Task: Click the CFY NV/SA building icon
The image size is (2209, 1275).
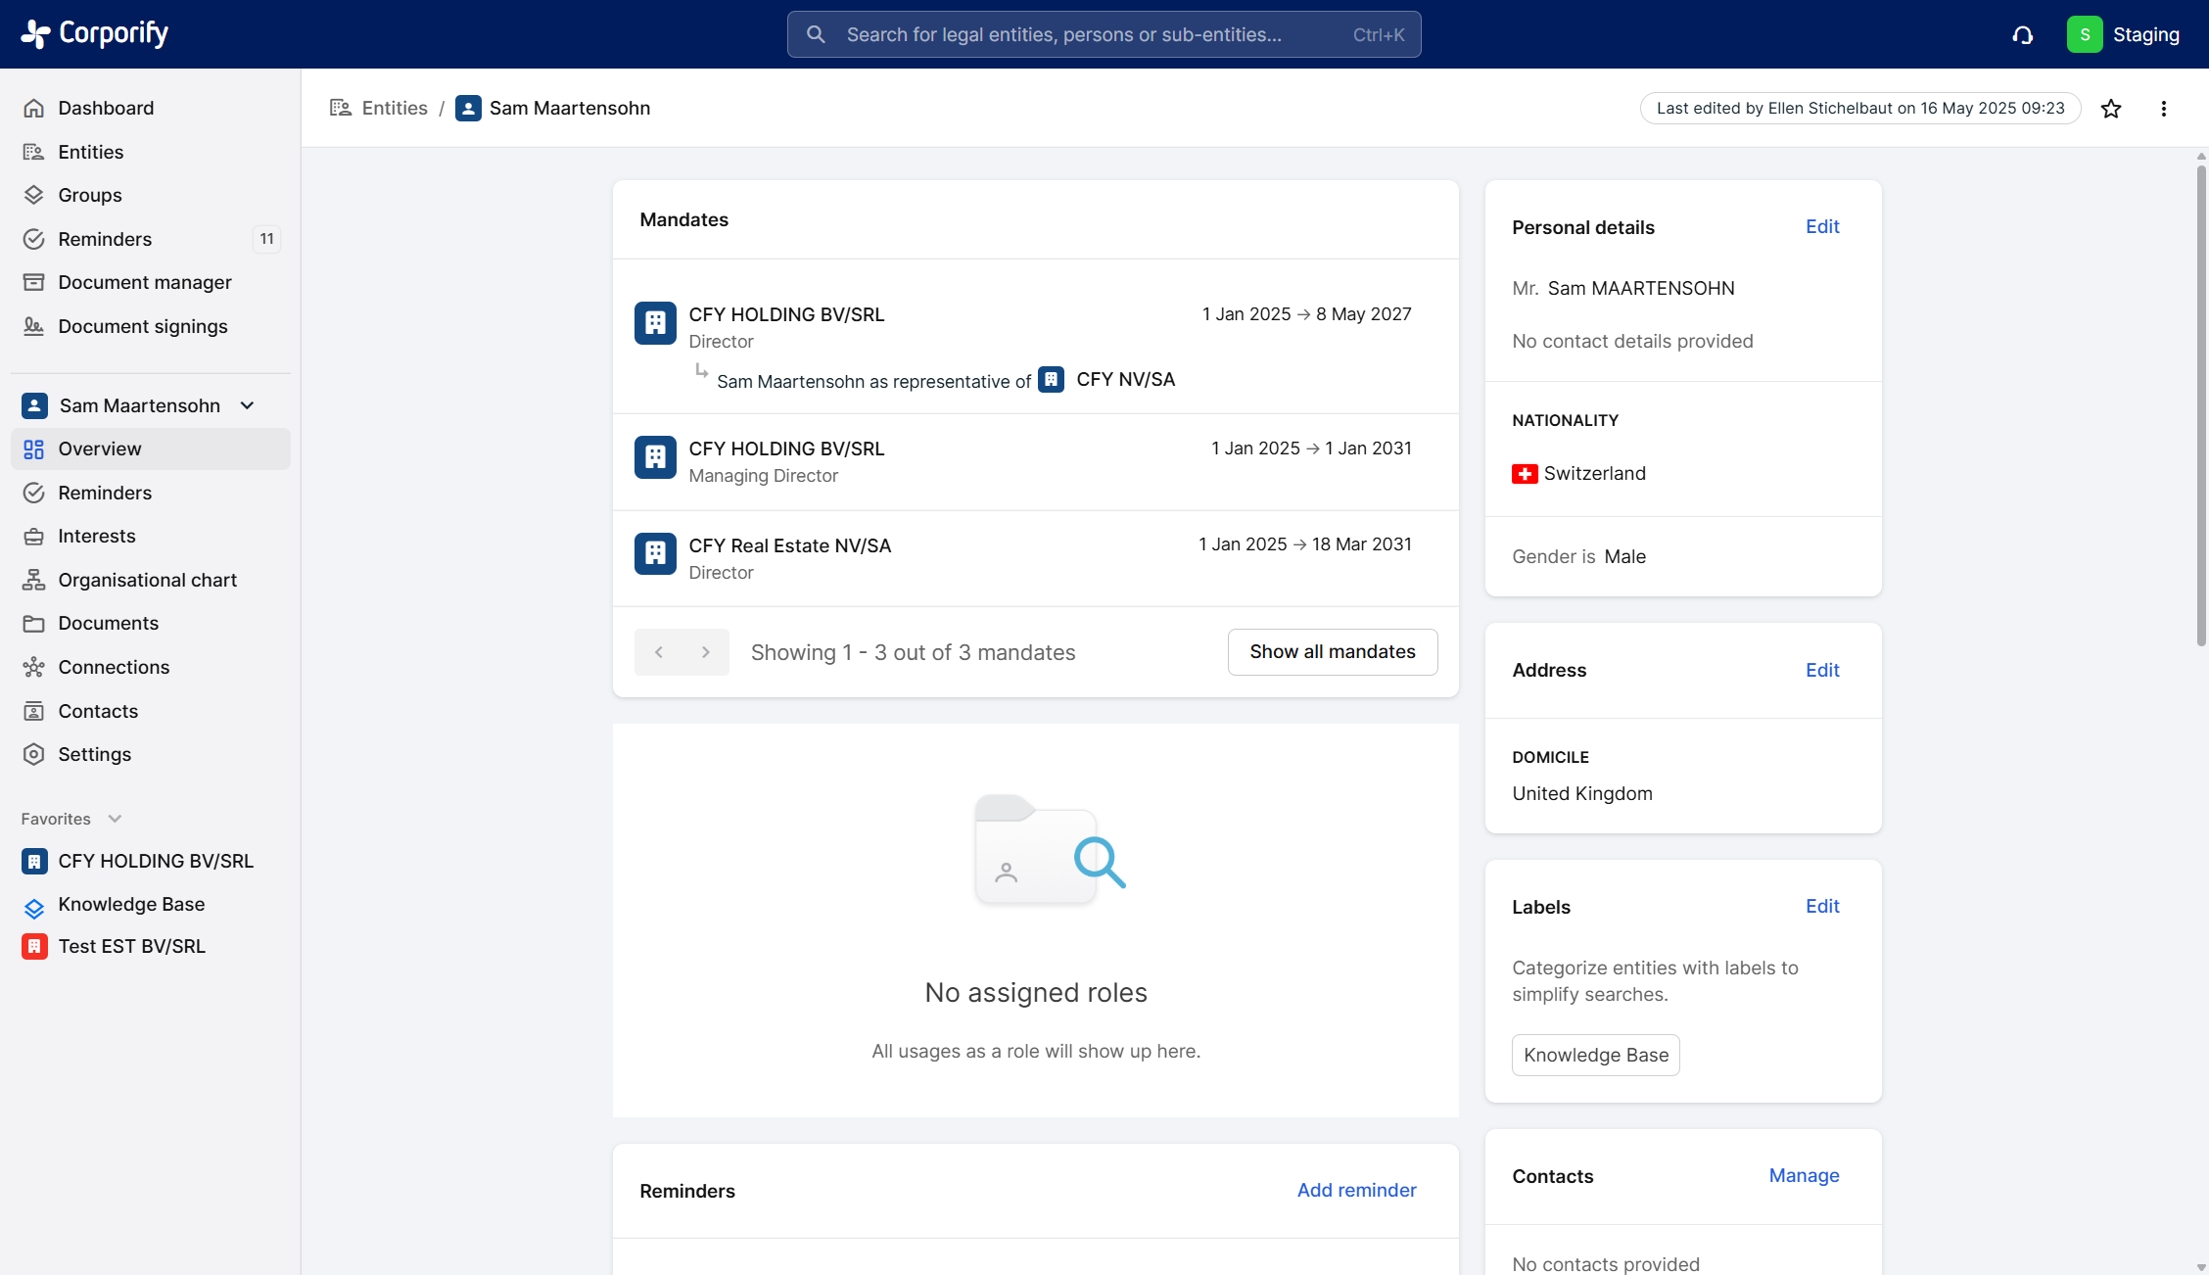Action: click(x=1052, y=380)
